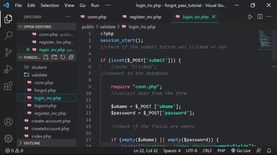The width and height of the screenshot is (277, 155).
Task: Close the login_inc.php editor tab
Action: tap(213, 17)
